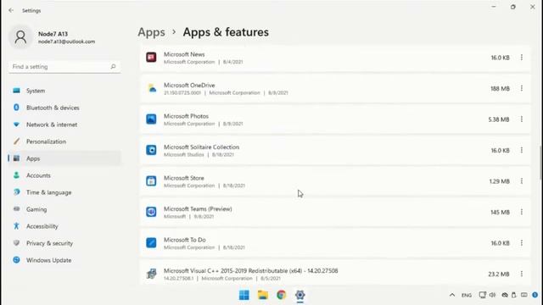This screenshot has height=305, width=543.
Task: Click the Visual C++ Redistributable icon
Action: tap(151, 274)
